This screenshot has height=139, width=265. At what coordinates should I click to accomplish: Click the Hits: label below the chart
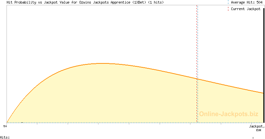(x=5, y=137)
